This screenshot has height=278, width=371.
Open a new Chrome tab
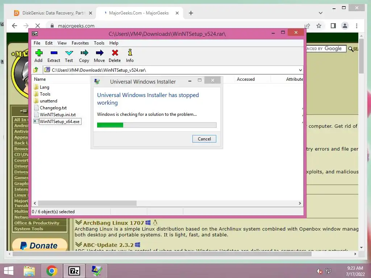click(191, 13)
